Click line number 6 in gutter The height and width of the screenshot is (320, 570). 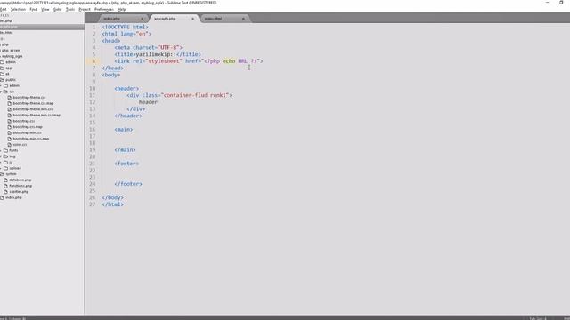(94, 61)
